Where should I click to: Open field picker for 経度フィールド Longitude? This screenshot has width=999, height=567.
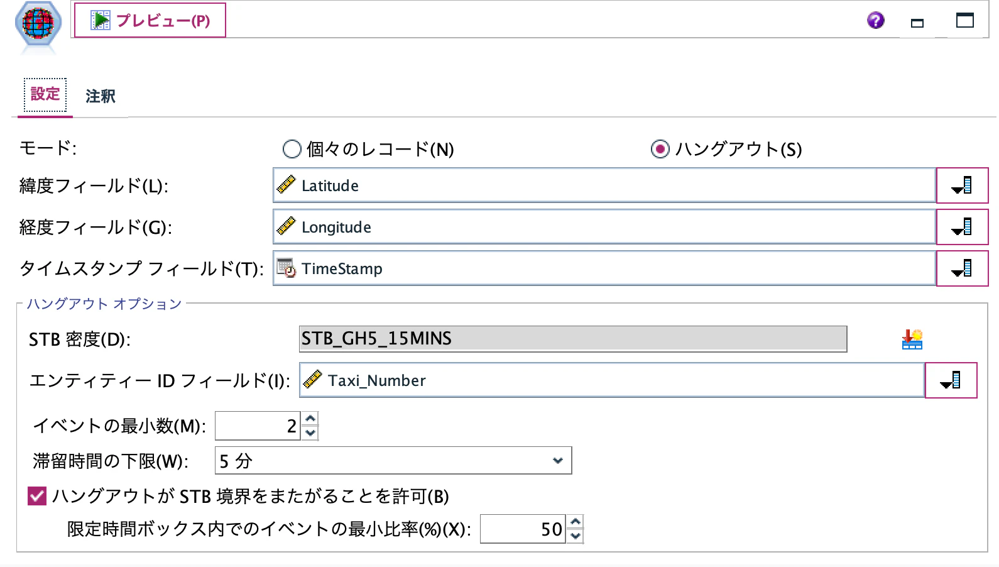tap(962, 227)
